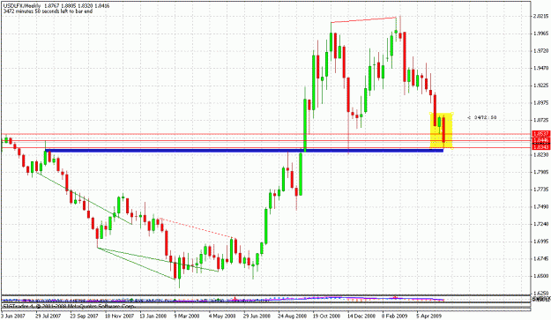Click the red trendline connecting the two chart tops
The image size is (551, 320).
coord(363,19)
